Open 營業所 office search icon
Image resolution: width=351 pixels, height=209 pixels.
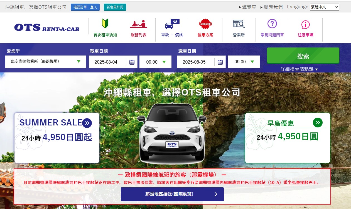239,24
